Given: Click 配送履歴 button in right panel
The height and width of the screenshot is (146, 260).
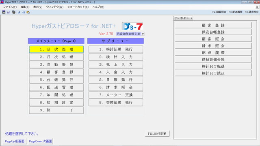Looking at the screenshot, I should click(213, 53).
